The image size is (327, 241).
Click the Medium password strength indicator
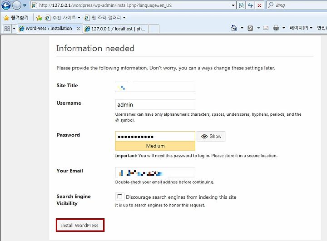155,146
